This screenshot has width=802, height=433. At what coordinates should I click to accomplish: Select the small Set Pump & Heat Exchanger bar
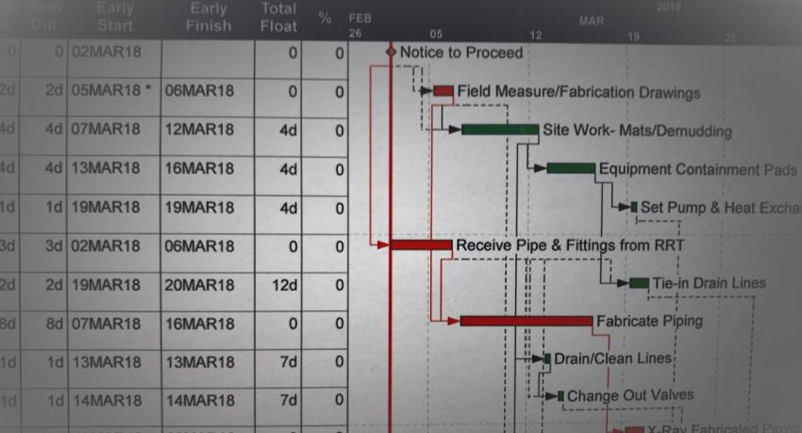coord(634,207)
